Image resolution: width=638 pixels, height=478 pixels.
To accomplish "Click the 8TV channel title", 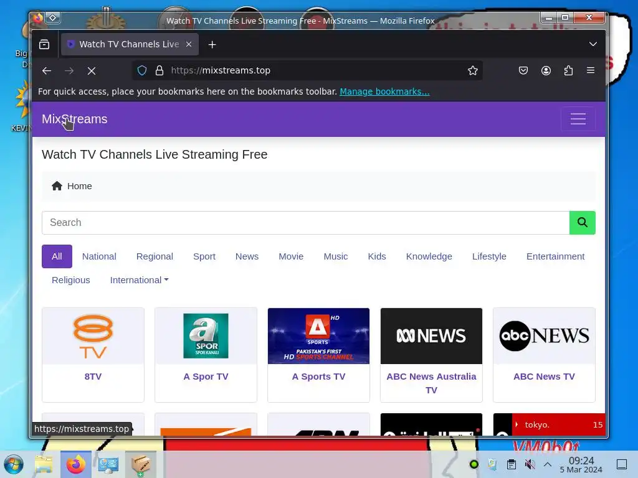I will [93, 377].
